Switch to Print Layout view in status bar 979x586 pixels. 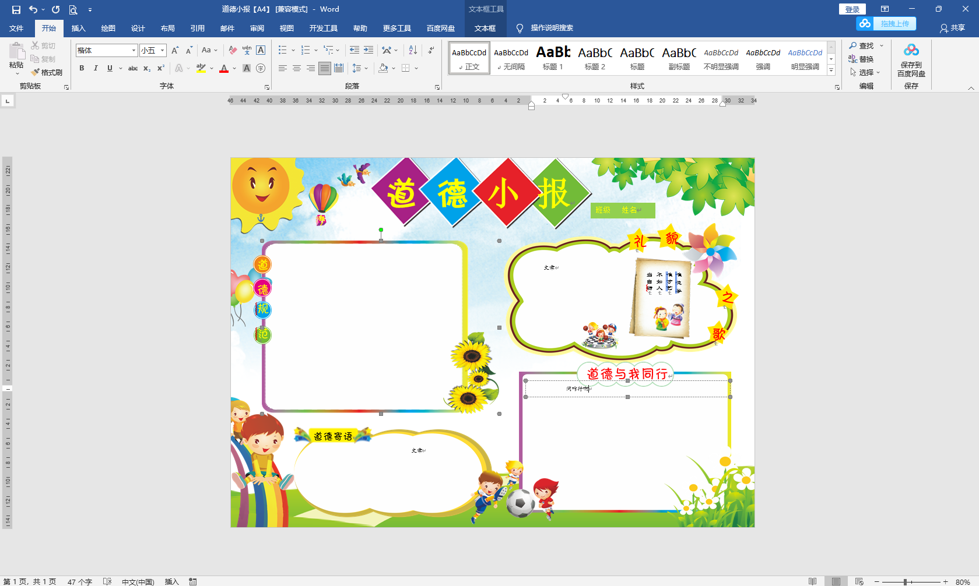point(836,581)
